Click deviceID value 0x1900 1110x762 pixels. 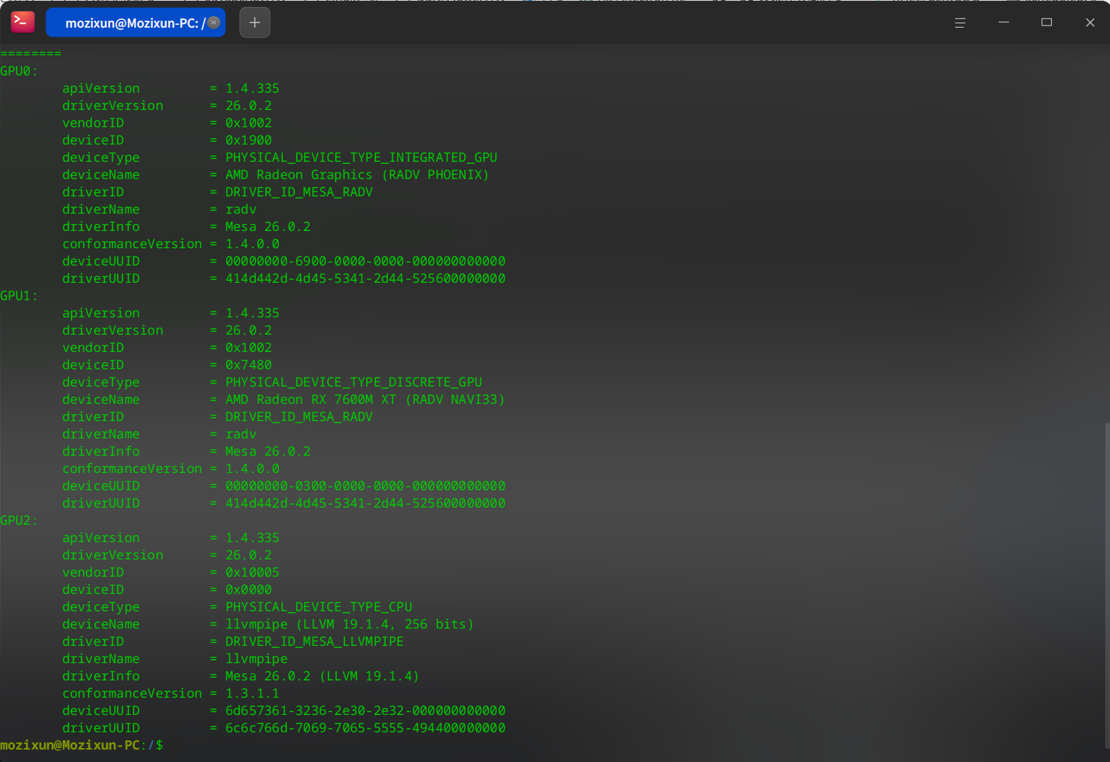pos(248,140)
